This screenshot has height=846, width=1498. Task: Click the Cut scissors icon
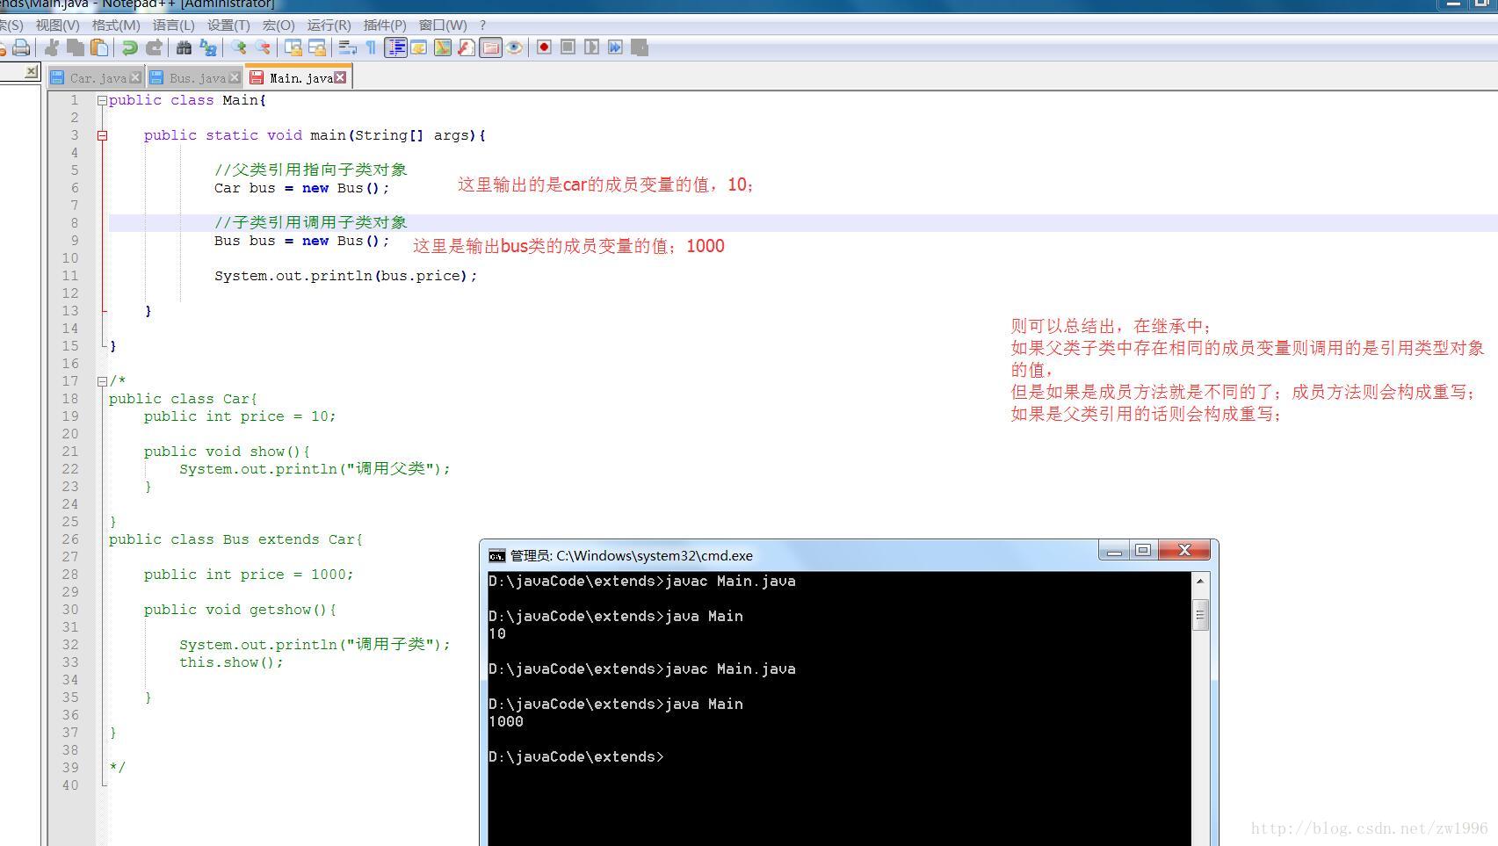click(x=52, y=47)
